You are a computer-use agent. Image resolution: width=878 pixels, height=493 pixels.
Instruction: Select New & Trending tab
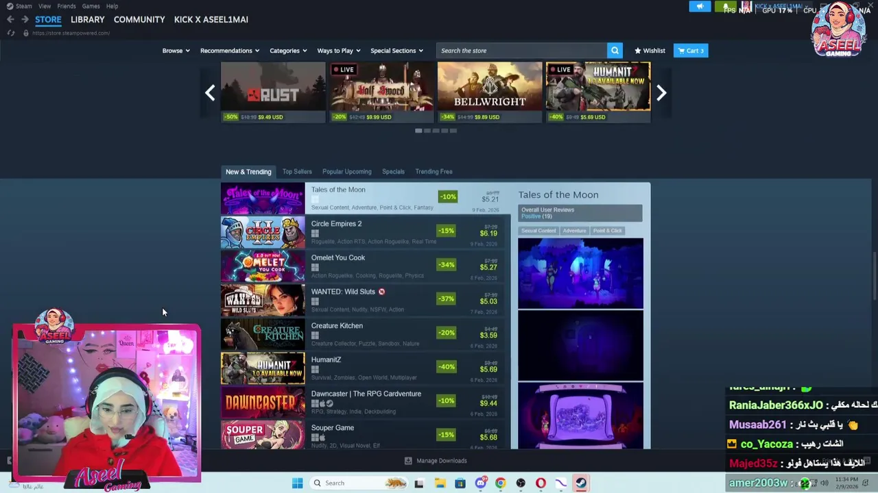(248, 172)
